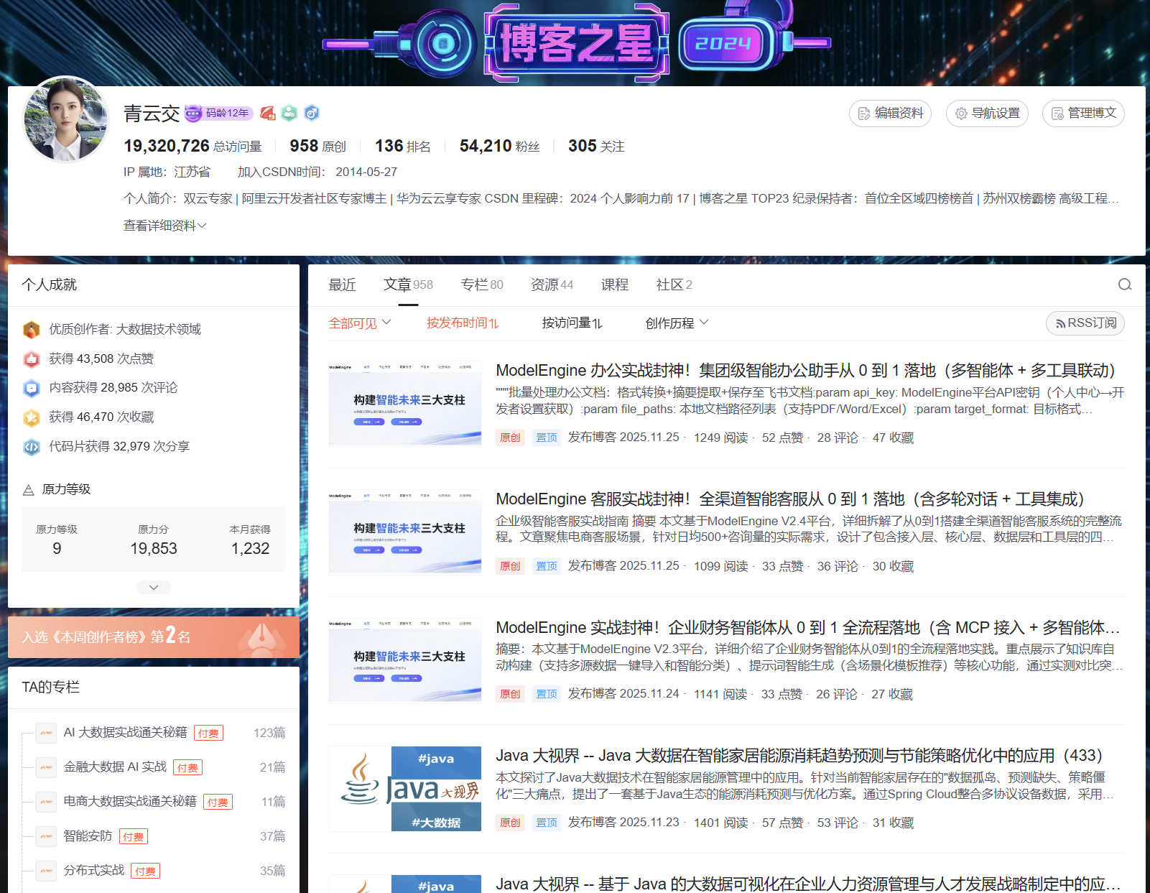Open 智能安防 column
The image size is (1150, 893).
tap(88, 836)
